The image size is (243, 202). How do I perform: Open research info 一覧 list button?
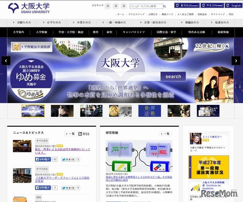pyautogui.click(x=166, y=134)
